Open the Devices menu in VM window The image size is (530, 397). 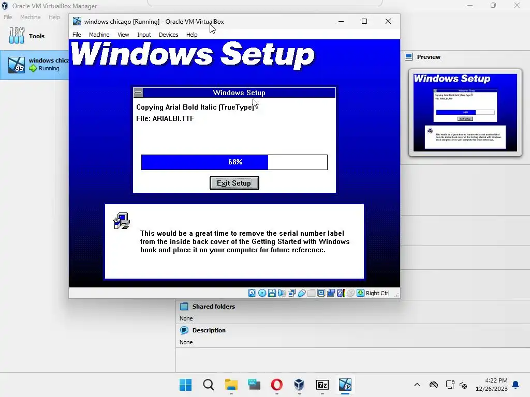(168, 35)
